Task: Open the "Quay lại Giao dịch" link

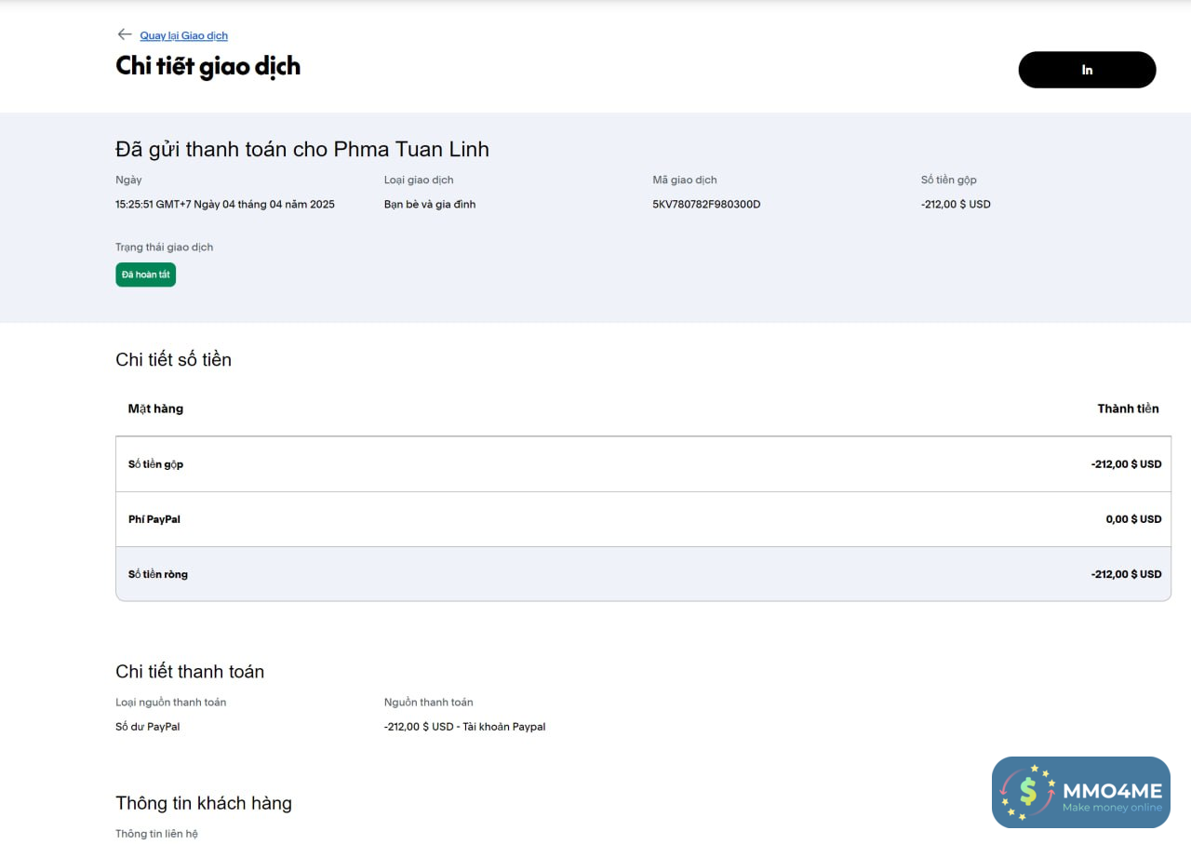Action: (183, 35)
